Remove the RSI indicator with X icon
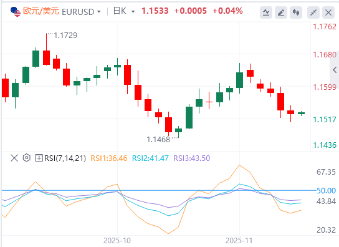This screenshot has width=339, height=247. point(14,158)
